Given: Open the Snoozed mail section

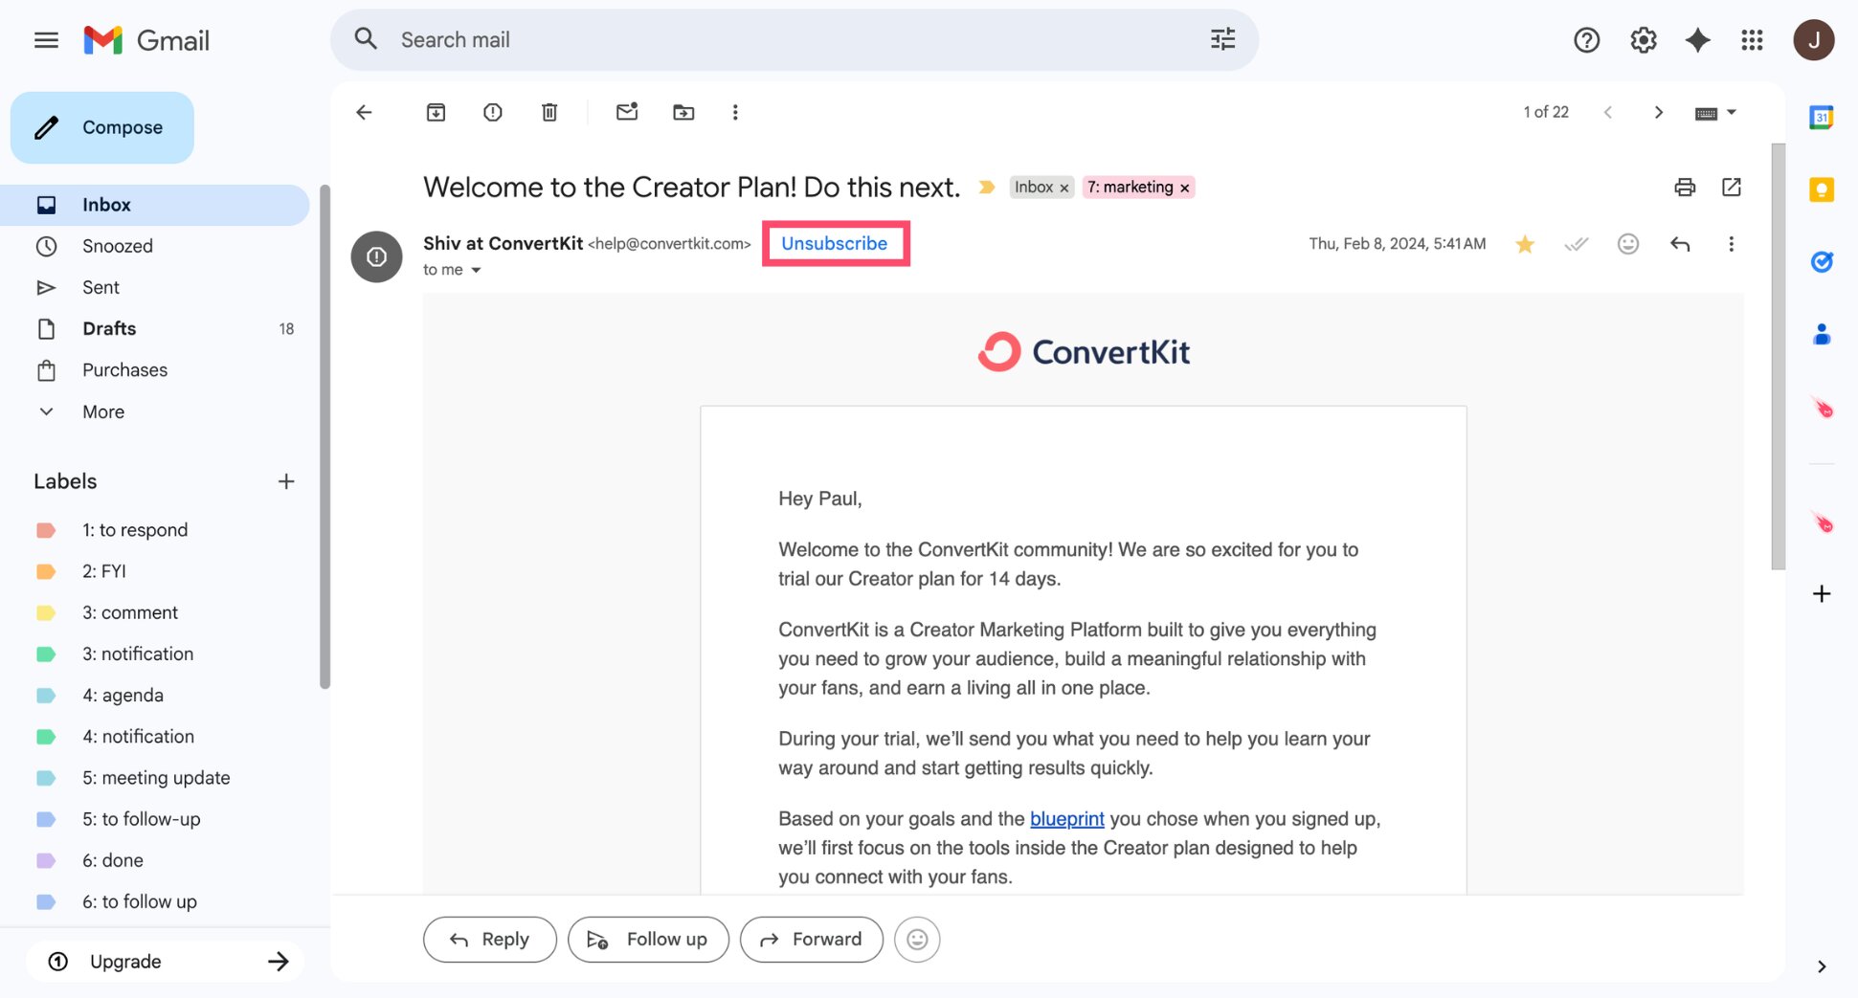Looking at the screenshot, I should pos(117,246).
